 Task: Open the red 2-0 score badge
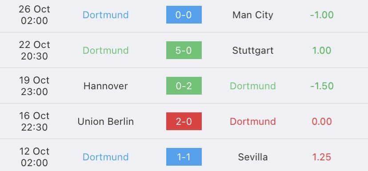click(184, 121)
